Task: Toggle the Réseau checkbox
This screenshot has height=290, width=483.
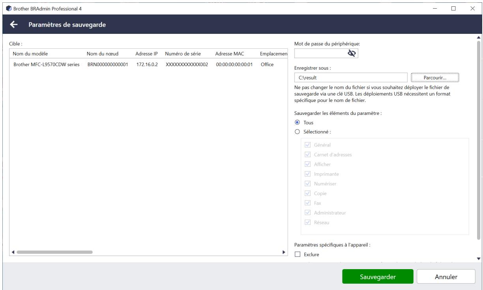Action: (308, 223)
